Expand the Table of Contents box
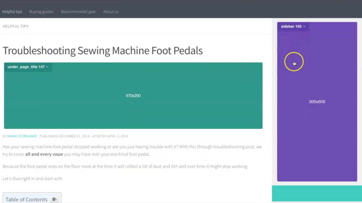Image resolution: width=362 pixels, height=203 pixels. tap(32, 198)
